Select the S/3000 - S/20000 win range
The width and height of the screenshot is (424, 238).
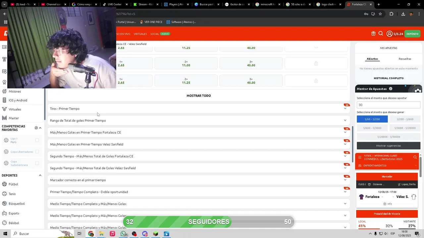coord(405,128)
